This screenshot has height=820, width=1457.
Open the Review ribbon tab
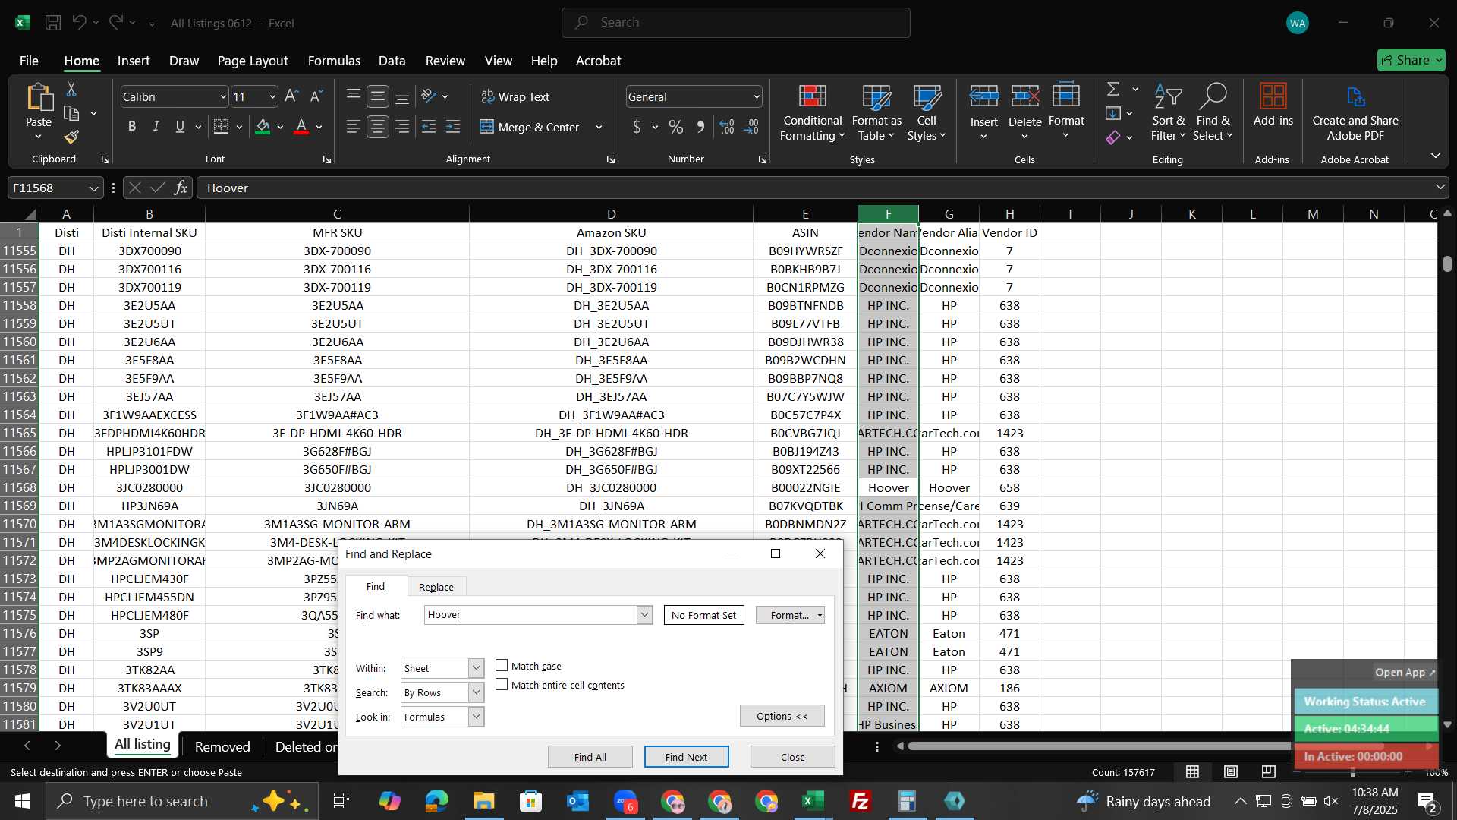(x=445, y=61)
